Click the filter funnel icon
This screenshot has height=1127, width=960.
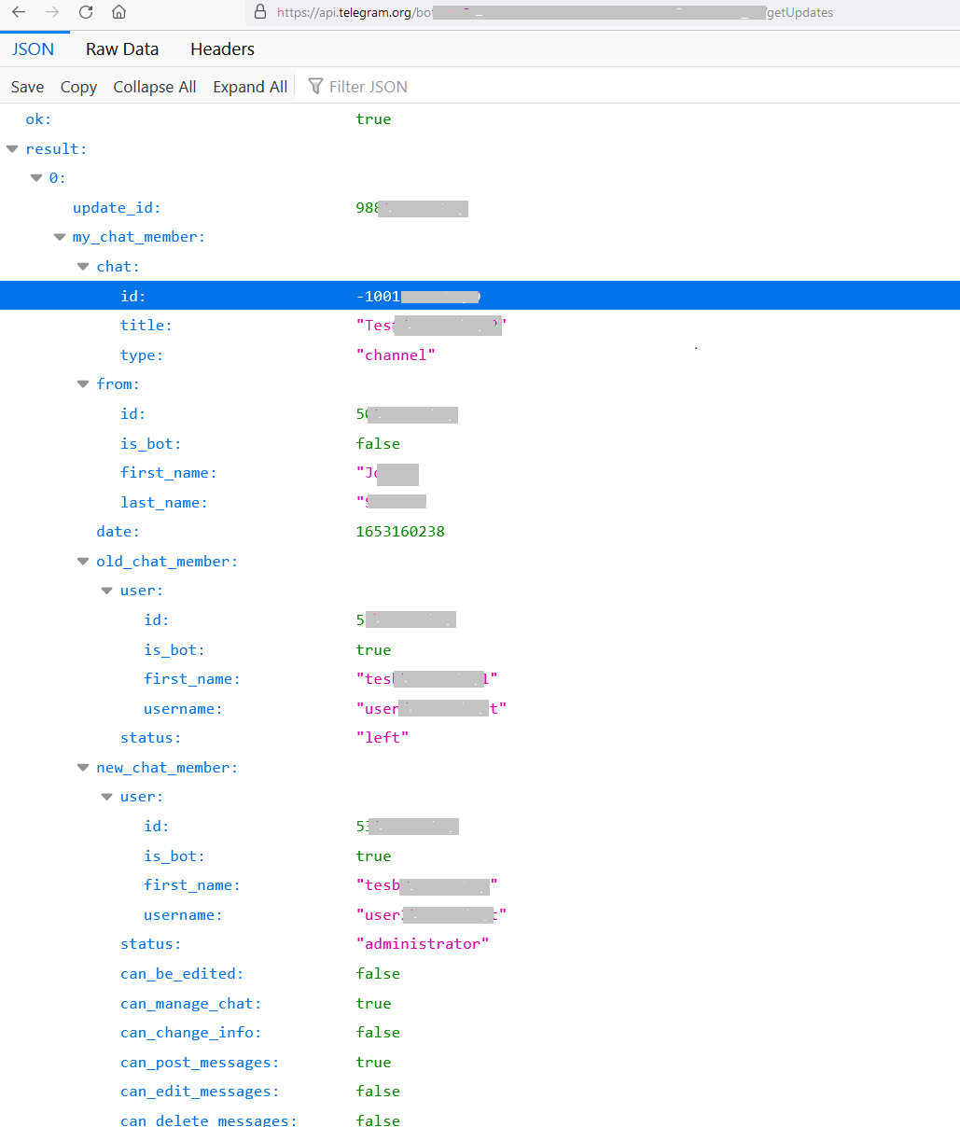tap(315, 86)
